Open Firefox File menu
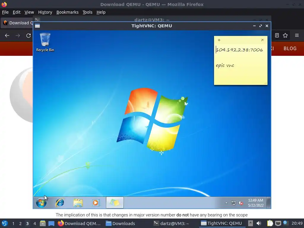The width and height of the screenshot is (304, 228). click(x=5, y=12)
